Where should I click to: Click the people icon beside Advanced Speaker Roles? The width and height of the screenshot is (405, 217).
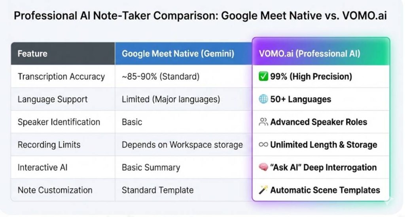click(x=263, y=122)
